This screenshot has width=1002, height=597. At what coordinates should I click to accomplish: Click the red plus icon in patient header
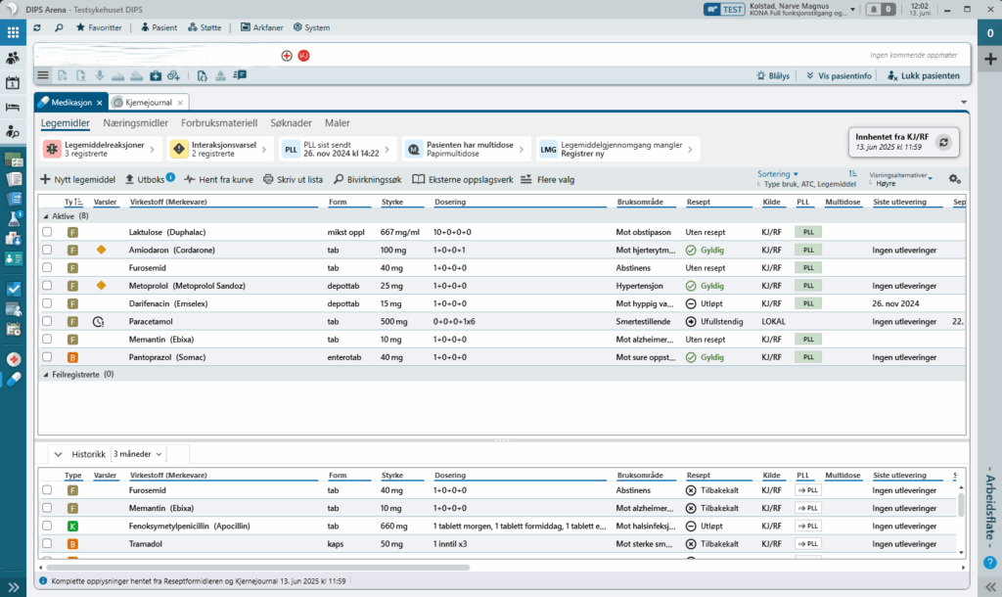tap(287, 56)
